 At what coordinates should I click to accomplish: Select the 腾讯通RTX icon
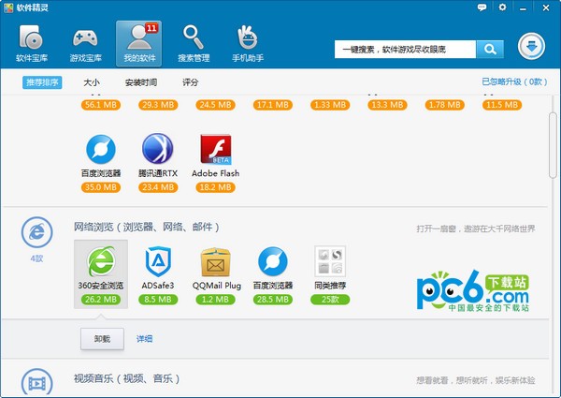[x=158, y=149]
